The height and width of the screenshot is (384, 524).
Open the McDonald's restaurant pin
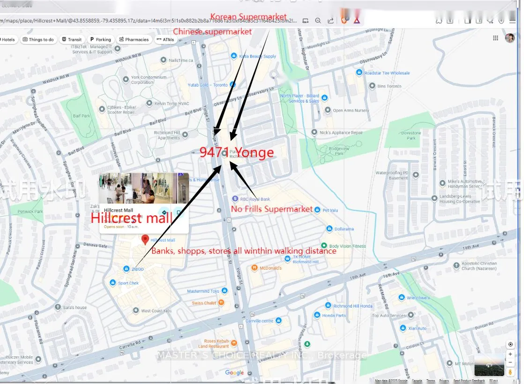tap(255, 268)
